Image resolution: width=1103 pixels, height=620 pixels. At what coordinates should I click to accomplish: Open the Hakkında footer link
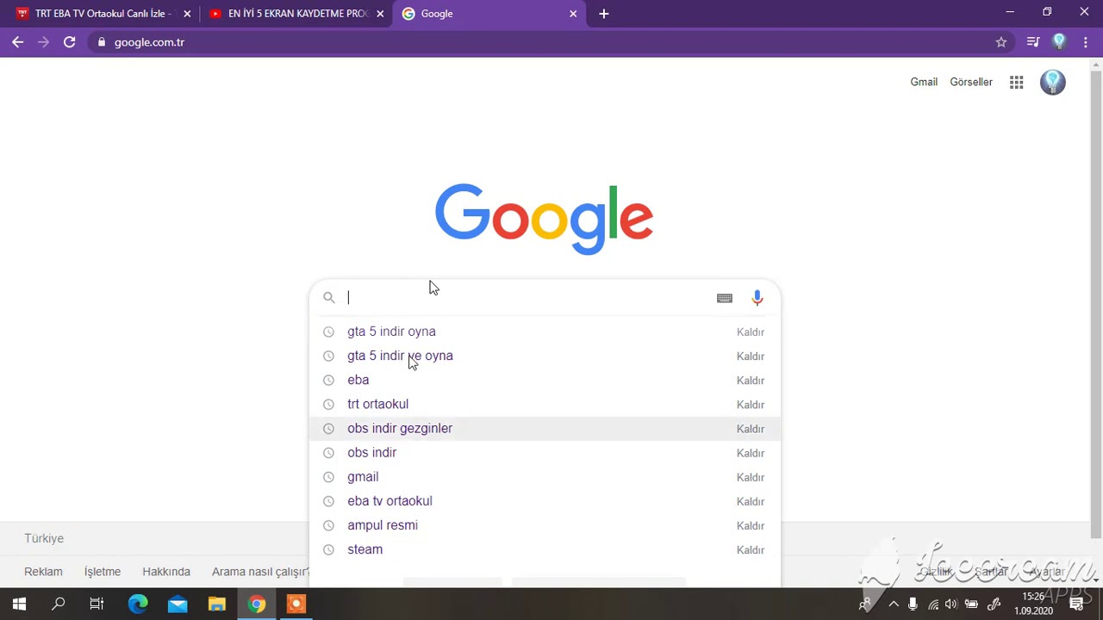tap(166, 572)
